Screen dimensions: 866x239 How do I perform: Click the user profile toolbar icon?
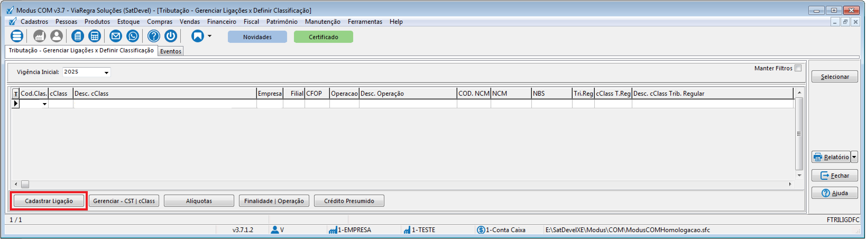click(57, 36)
